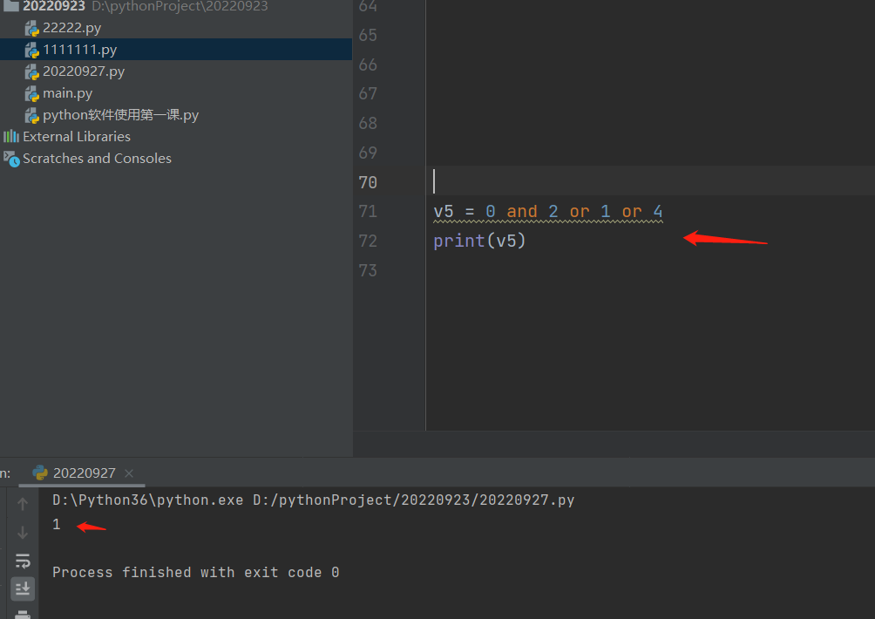Open python软件使用第一课.py file
The height and width of the screenshot is (619, 875).
(x=120, y=115)
